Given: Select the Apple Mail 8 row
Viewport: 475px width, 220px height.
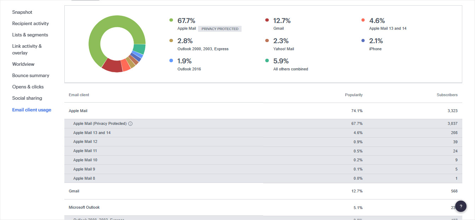Looking at the screenshot, I should [x=263, y=178].
